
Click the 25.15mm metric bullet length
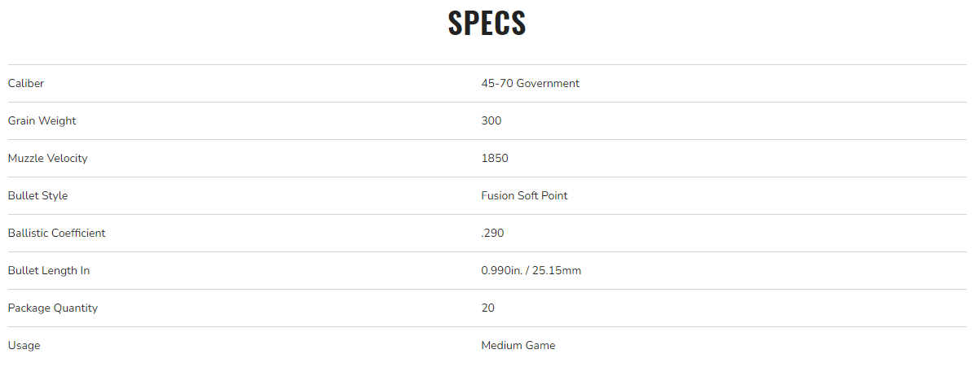tap(558, 270)
